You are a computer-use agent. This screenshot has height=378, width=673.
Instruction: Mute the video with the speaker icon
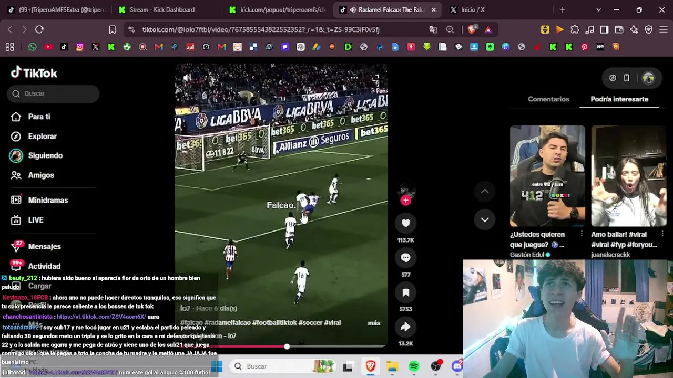point(187,78)
